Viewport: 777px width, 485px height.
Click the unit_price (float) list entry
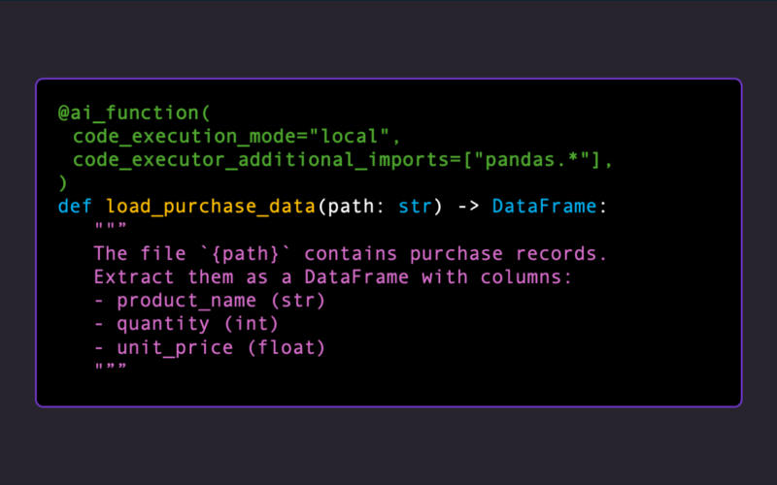click(x=214, y=346)
